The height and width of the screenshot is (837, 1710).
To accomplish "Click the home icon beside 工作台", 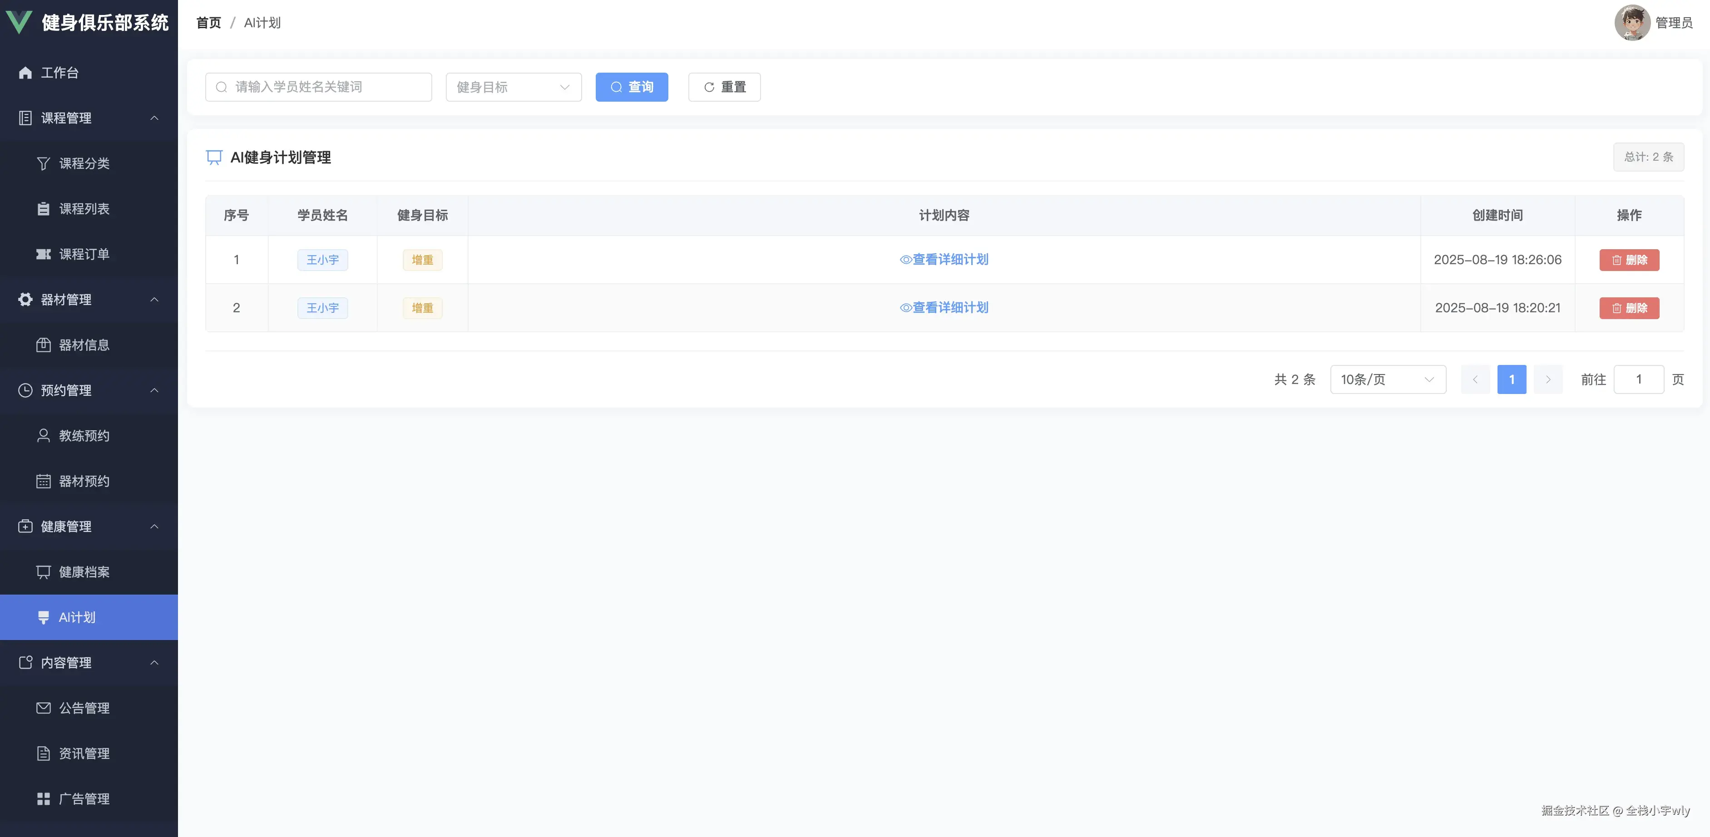I will pos(25,73).
